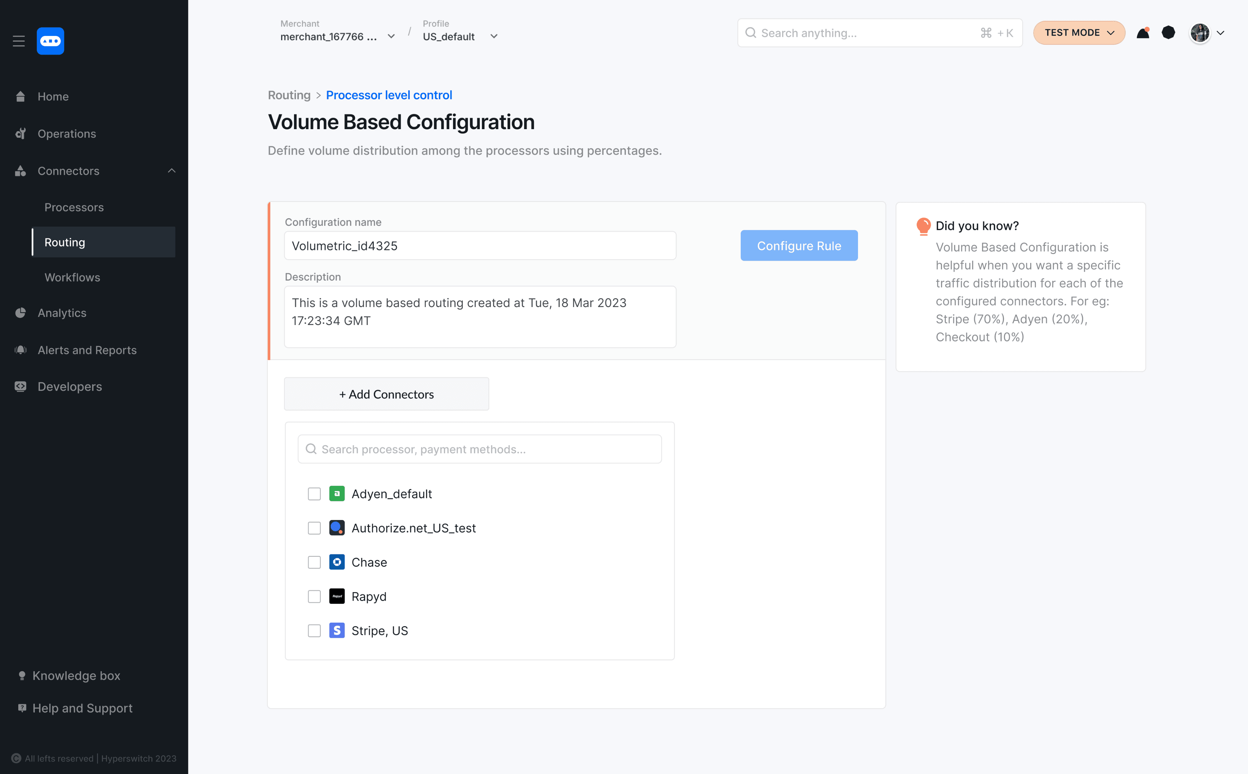Click into the Description text area
Viewport: 1248px width, 774px height.
[x=480, y=317]
